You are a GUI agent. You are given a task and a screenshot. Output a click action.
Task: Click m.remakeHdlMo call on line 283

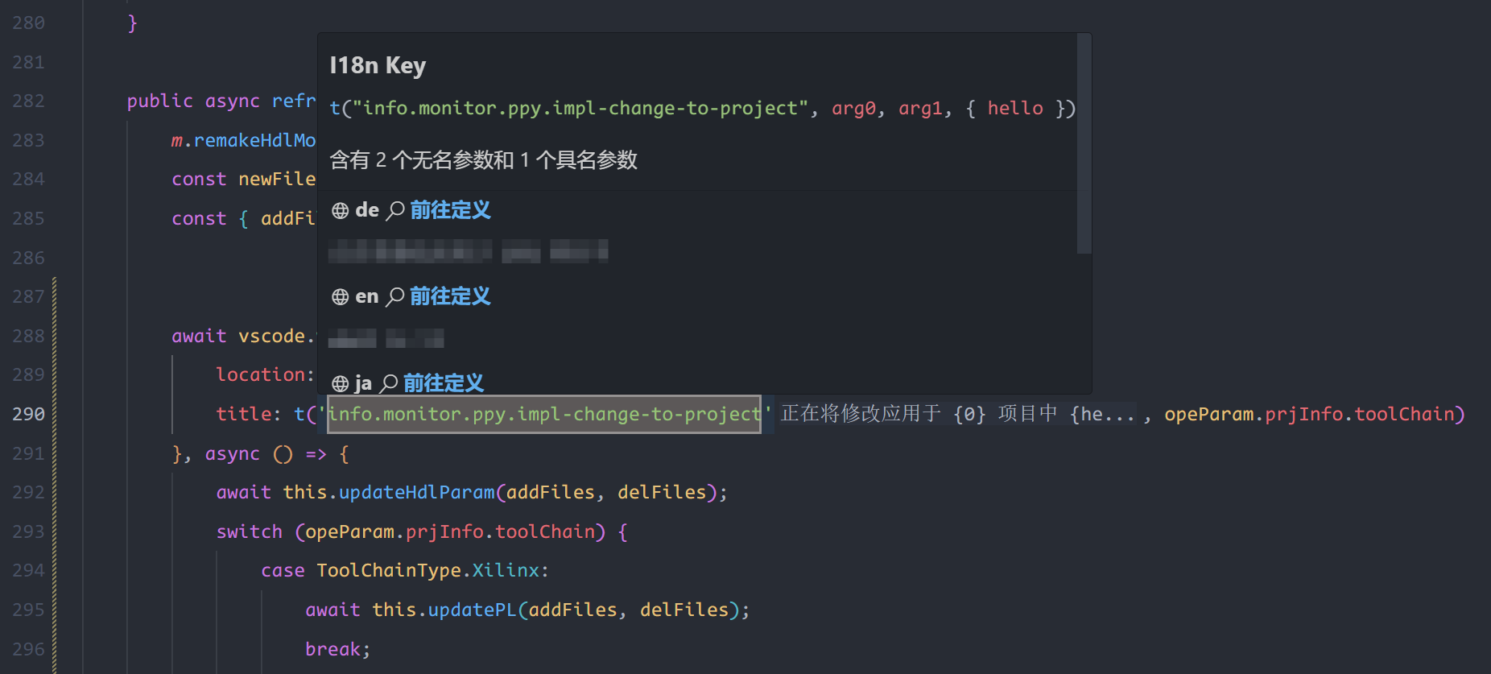[243, 141]
